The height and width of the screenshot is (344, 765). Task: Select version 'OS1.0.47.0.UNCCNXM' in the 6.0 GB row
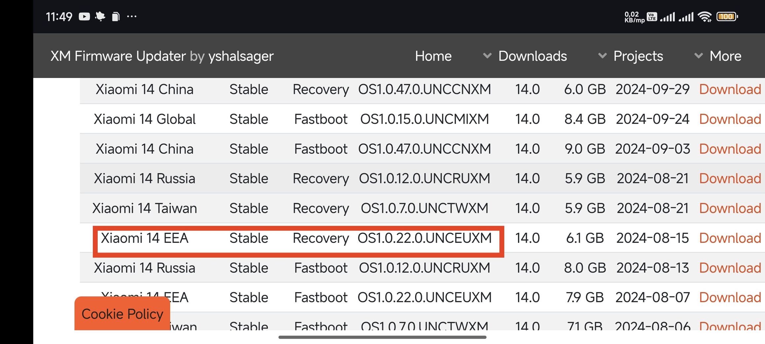click(424, 89)
